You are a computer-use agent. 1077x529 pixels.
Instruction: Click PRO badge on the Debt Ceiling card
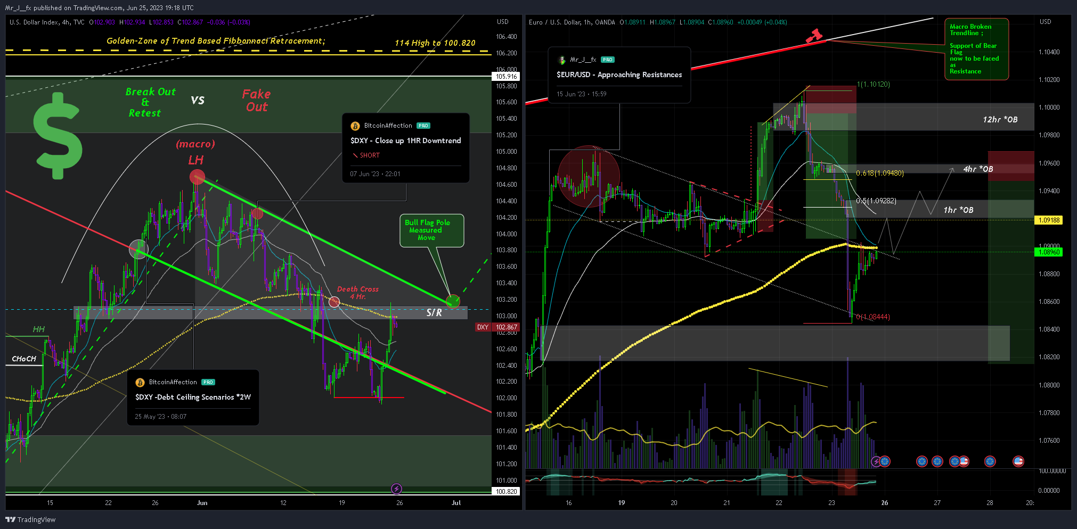click(208, 382)
